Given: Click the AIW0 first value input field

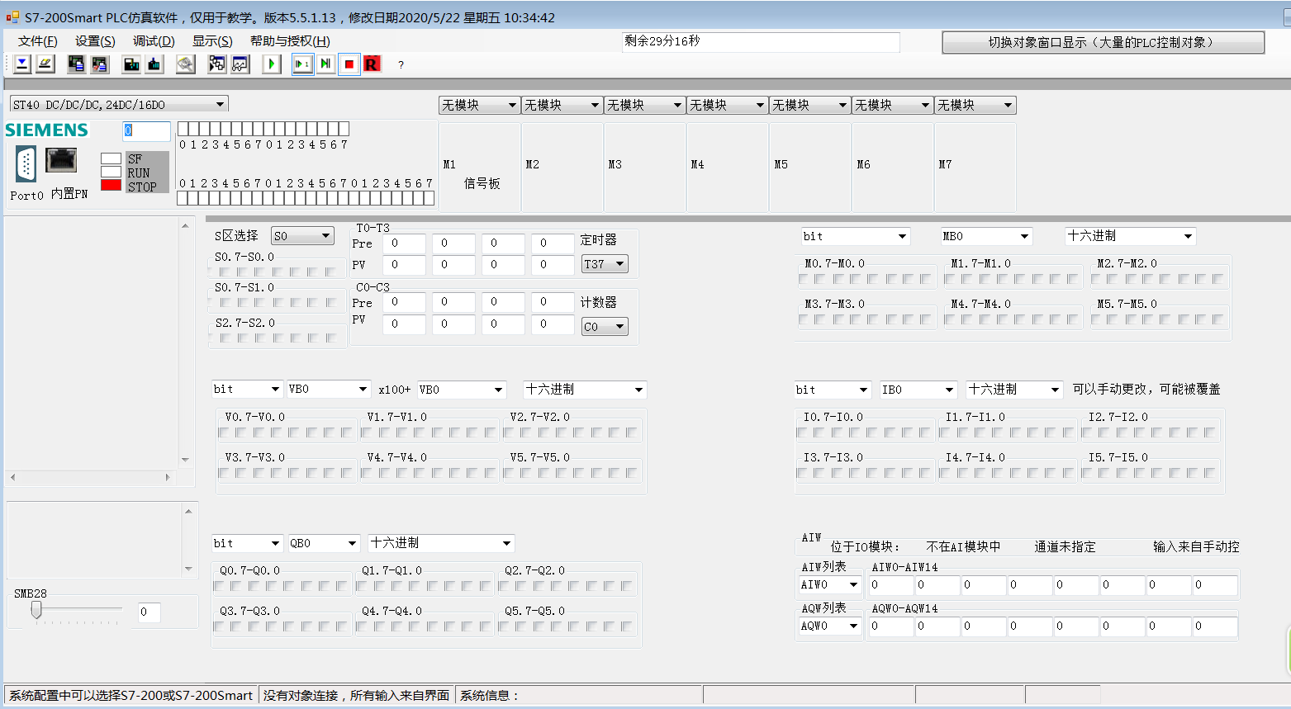Looking at the screenshot, I should [x=890, y=585].
